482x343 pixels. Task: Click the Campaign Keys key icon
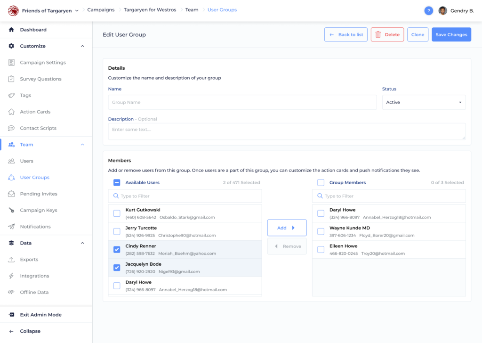click(11, 210)
